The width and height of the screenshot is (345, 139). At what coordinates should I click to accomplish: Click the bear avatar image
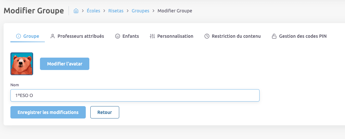[x=22, y=64]
